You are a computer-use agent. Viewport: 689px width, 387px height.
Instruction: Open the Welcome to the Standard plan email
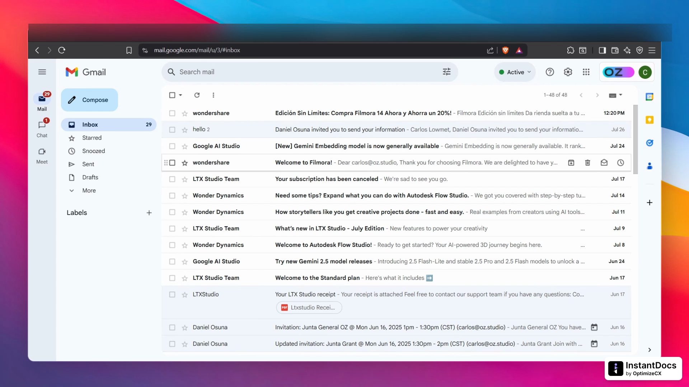tap(396, 278)
